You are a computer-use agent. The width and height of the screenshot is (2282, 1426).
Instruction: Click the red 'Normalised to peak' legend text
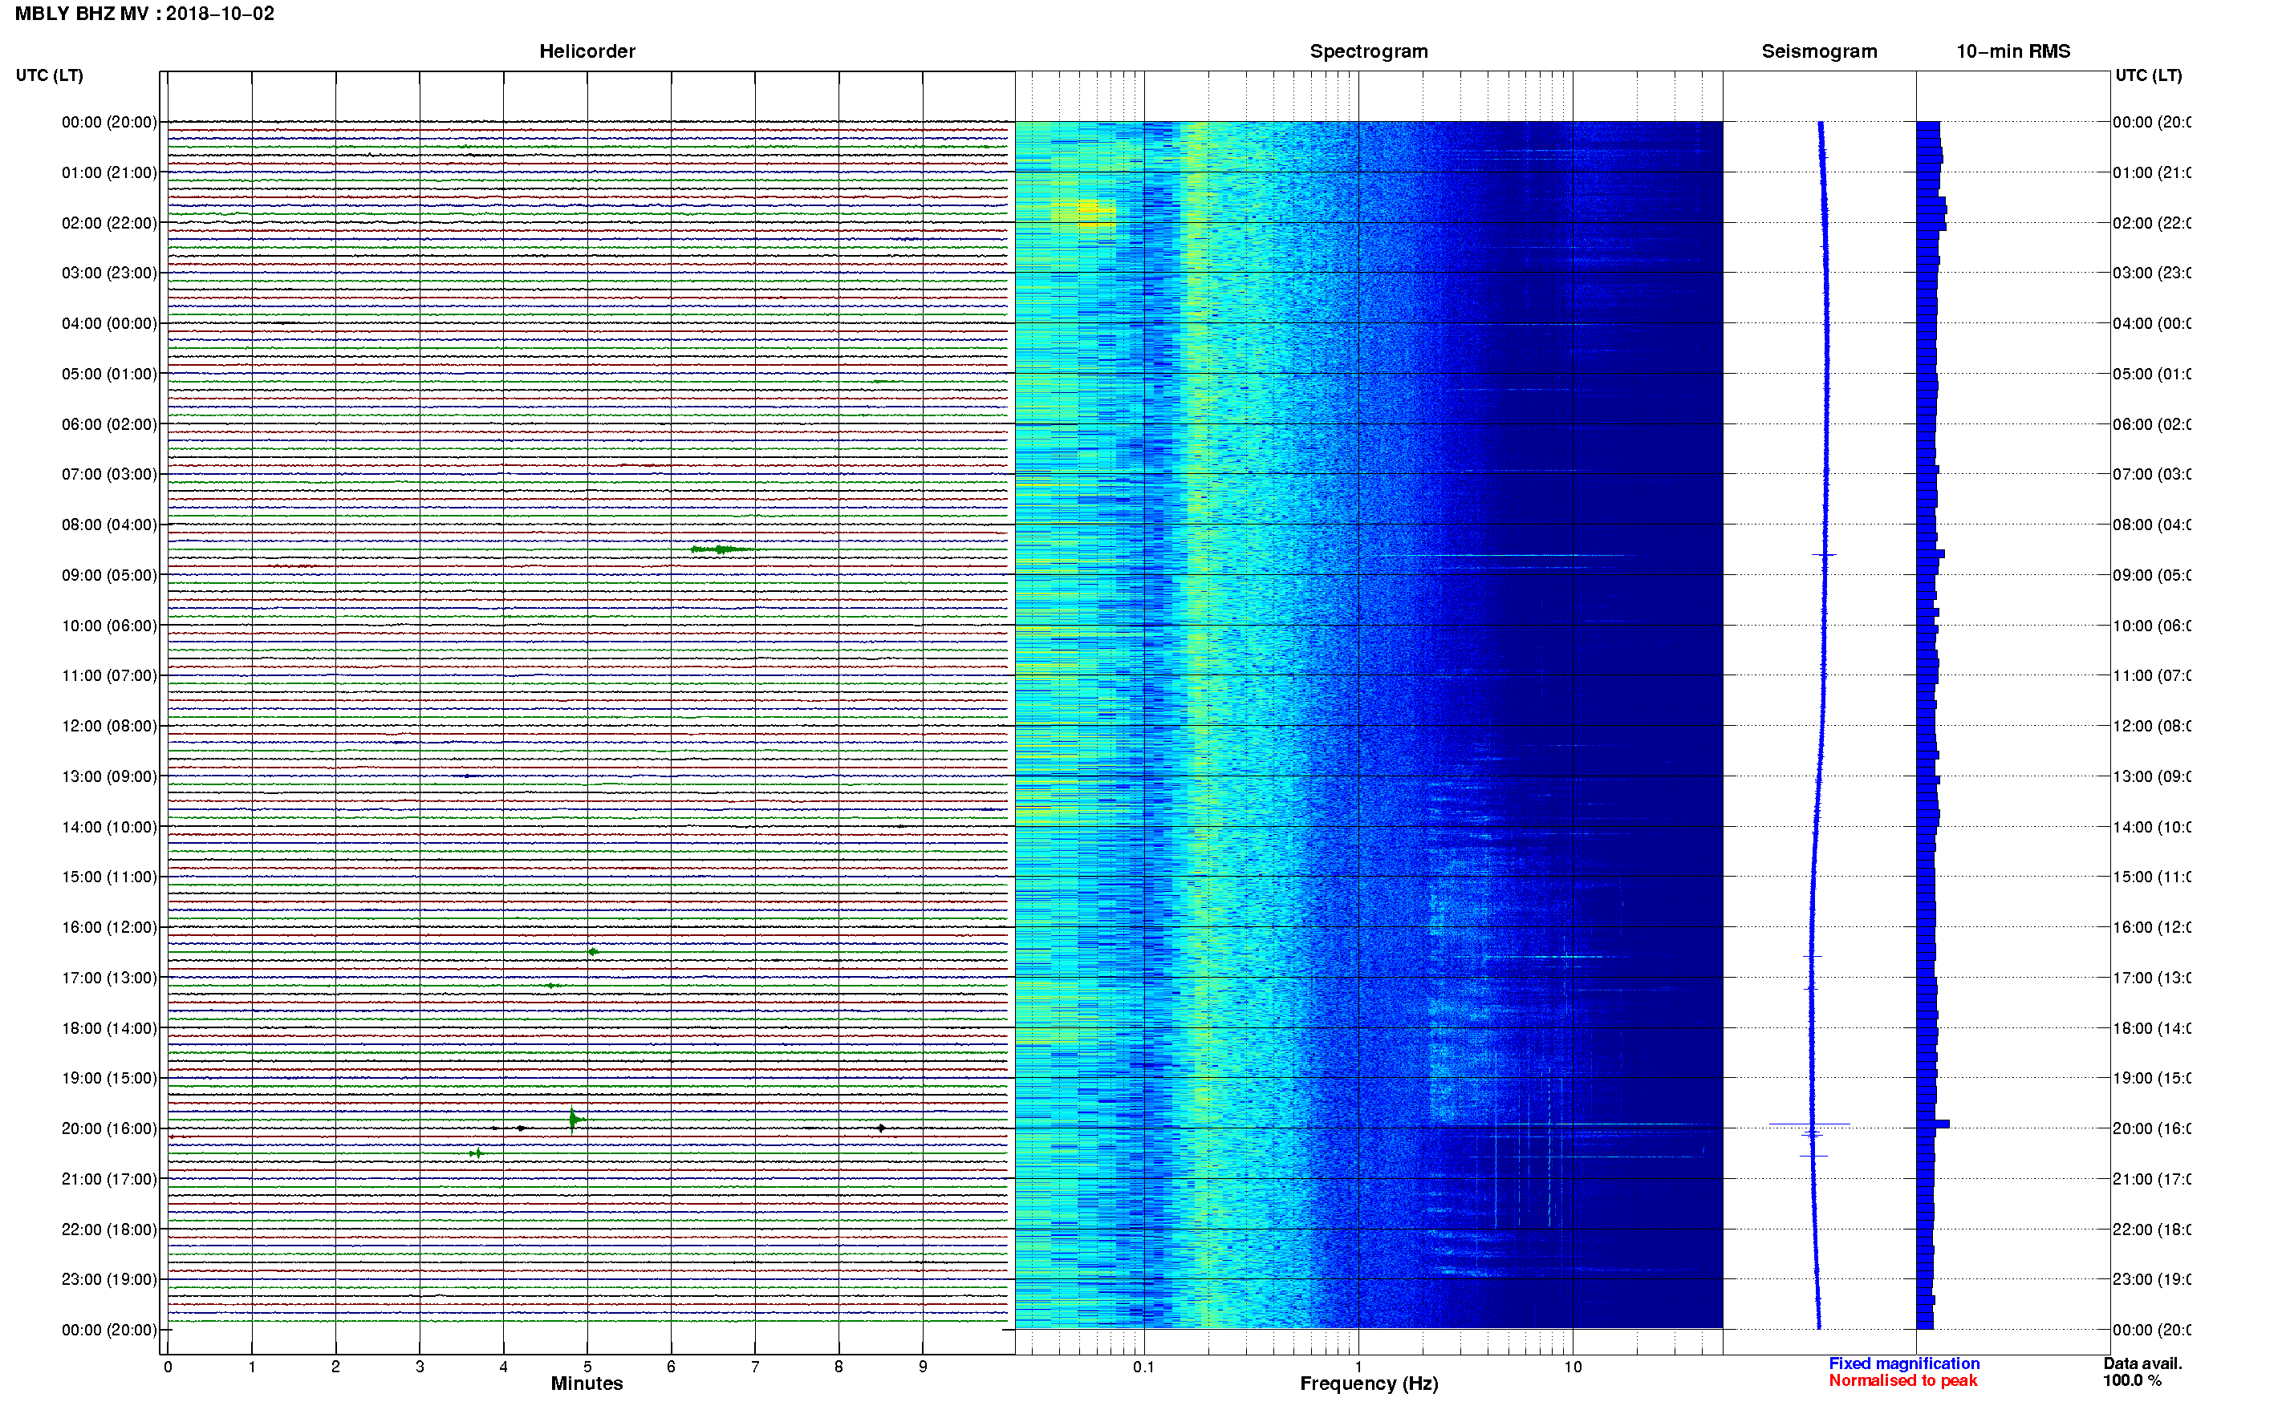(1902, 1381)
